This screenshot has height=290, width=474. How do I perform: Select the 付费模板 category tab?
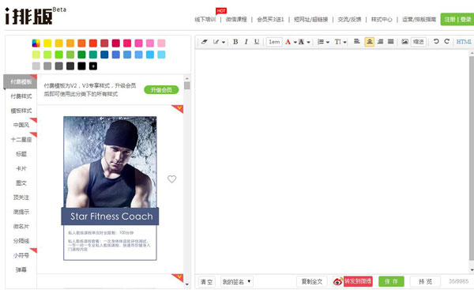[x=21, y=81]
